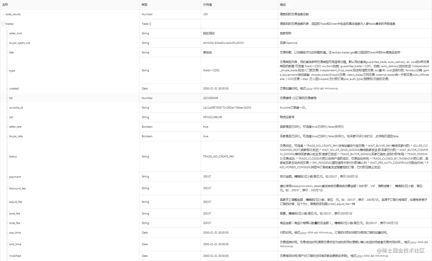Image resolution: width=432 pixels, height=261 pixels.
Task: Collapse the trades node in the tree
Action: point(3,24)
